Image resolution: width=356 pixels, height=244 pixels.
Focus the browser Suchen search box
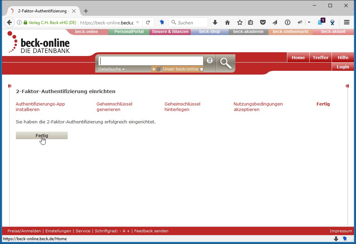click(x=188, y=22)
